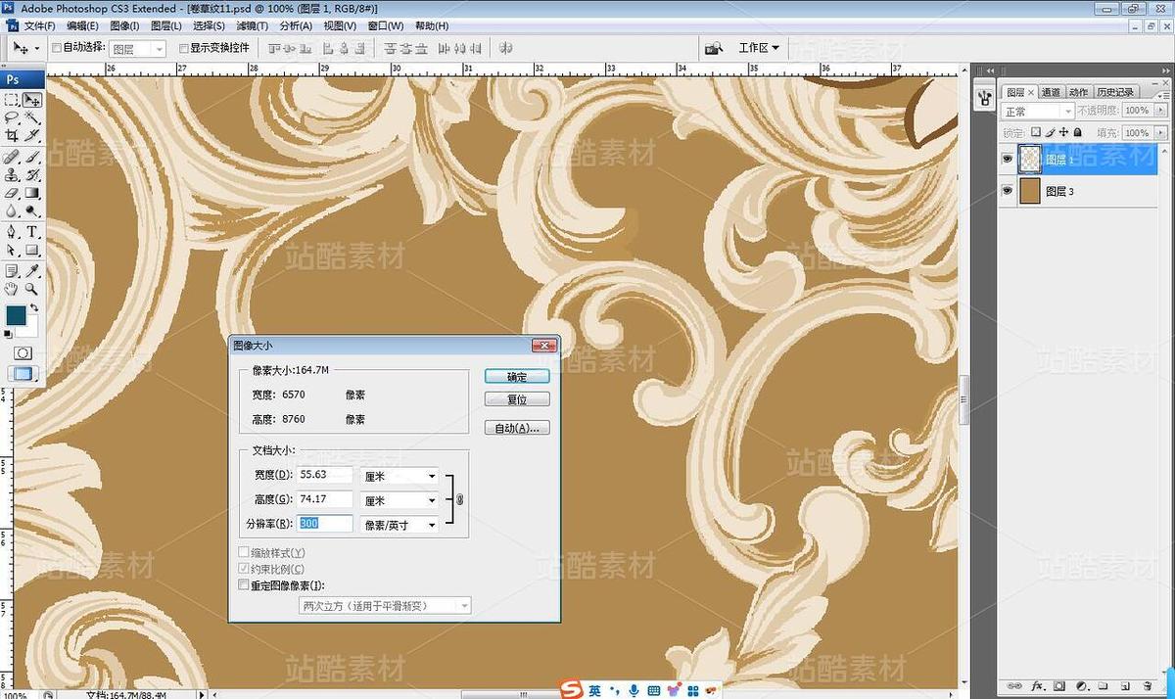Select the Move tool in toolbar

tap(32, 100)
